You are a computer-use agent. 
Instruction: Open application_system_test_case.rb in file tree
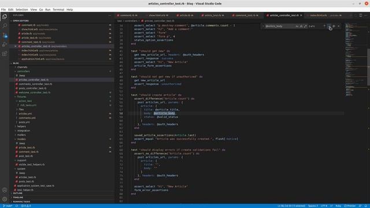tap(62, 185)
